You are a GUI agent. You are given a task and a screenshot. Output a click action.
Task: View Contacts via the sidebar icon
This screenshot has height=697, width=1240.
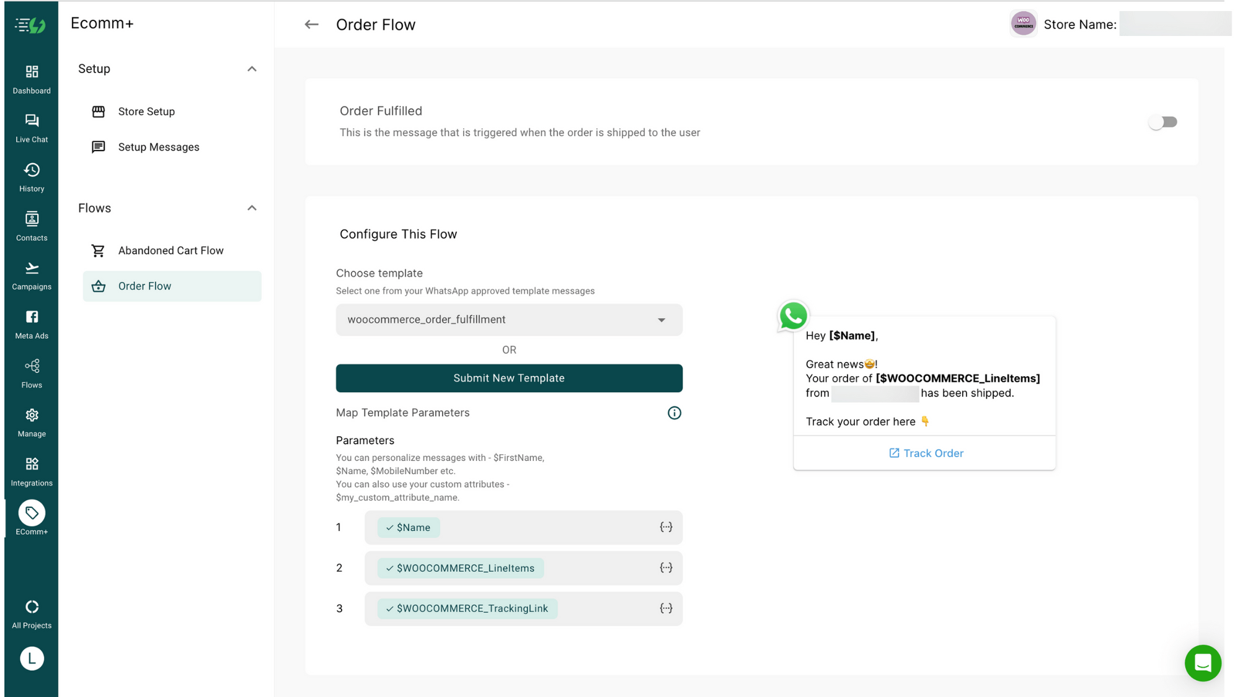pos(31,224)
